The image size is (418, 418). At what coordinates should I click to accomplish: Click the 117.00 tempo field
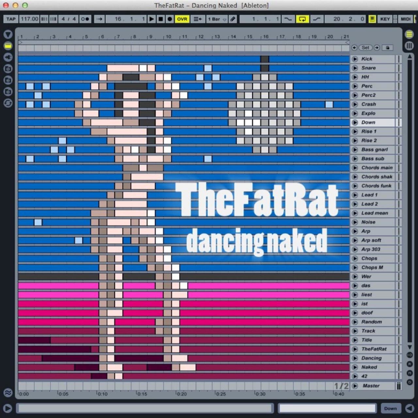29,19
